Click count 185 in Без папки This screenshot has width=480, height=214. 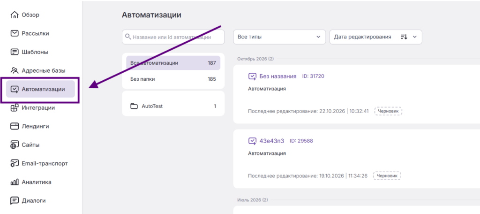pyautogui.click(x=212, y=79)
